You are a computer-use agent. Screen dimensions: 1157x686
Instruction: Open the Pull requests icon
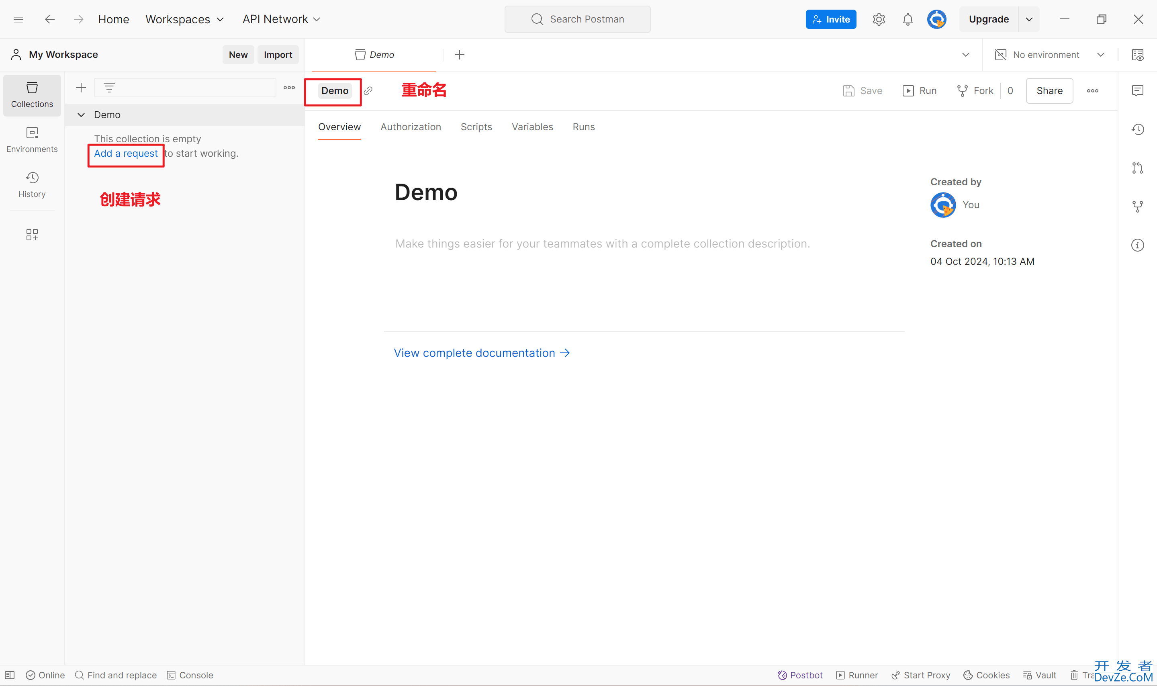click(1138, 168)
